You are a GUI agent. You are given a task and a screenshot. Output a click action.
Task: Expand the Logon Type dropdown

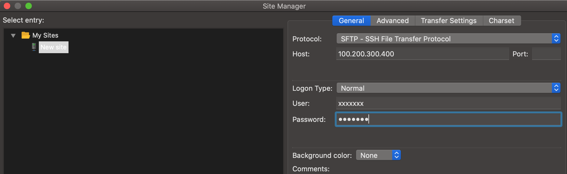(448, 88)
